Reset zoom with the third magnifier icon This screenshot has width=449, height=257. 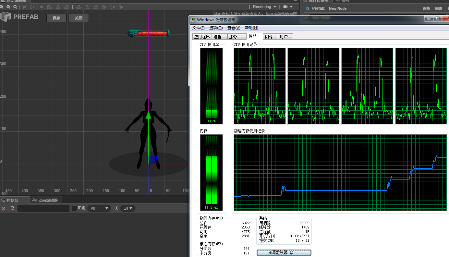pyautogui.click(x=15, y=7)
